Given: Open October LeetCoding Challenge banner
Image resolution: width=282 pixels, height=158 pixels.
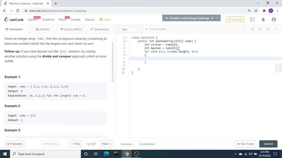Looking at the screenshot, I should coord(189,18).
